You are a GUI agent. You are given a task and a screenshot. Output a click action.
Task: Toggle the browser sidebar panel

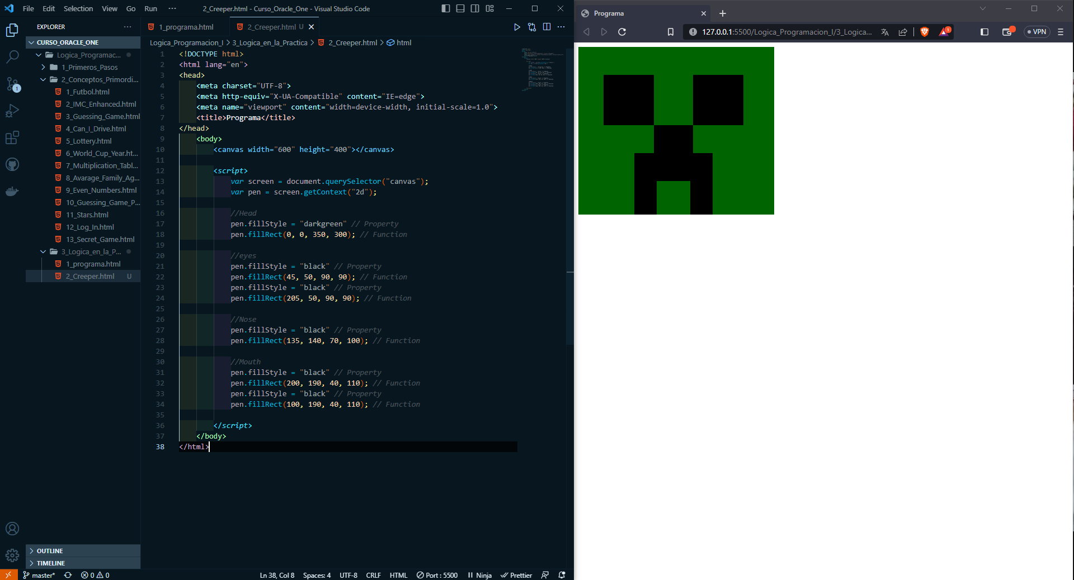pos(984,32)
